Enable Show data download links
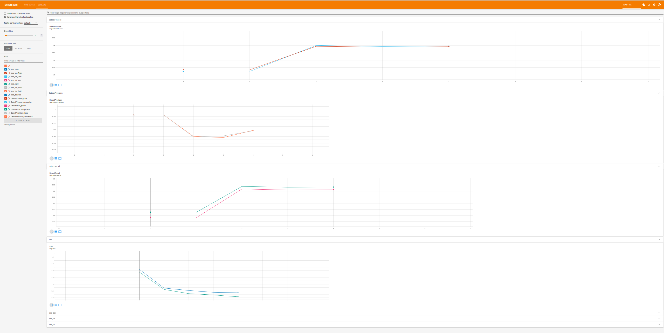 tap(5, 13)
